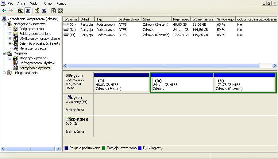
Task: Sort by the Wolne miejsce column header
Action: [203, 19]
